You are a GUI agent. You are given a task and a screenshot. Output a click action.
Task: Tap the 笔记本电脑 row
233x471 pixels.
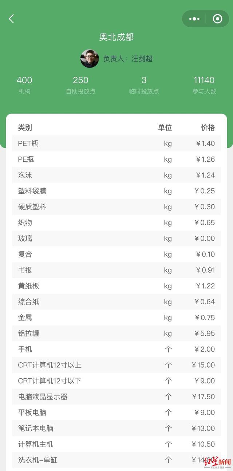click(116, 428)
